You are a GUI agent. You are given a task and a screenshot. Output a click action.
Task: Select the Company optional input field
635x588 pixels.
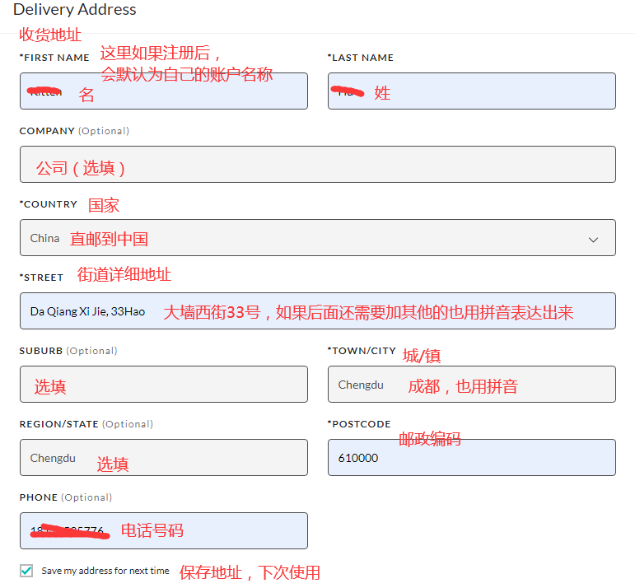[x=317, y=164]
